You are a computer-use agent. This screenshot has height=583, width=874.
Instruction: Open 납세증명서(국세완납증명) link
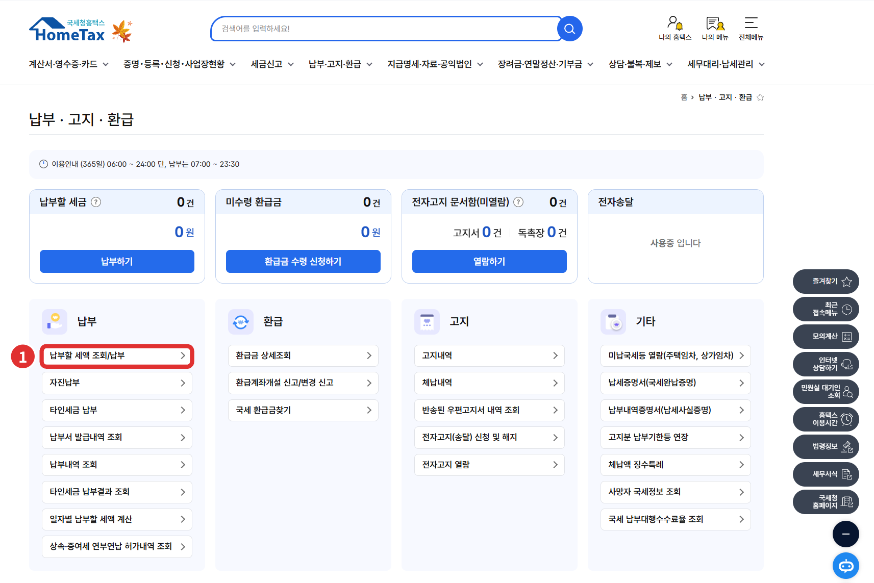click(x=676, y=383)
